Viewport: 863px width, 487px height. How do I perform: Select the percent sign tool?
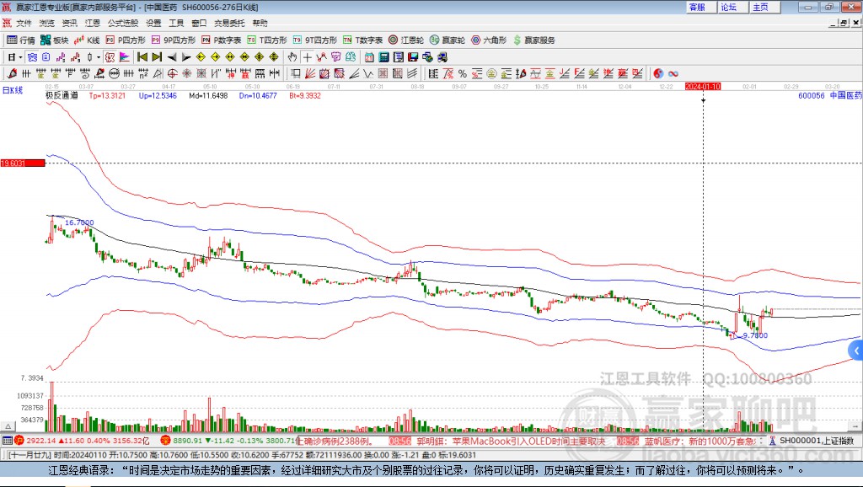coord(463,74)
